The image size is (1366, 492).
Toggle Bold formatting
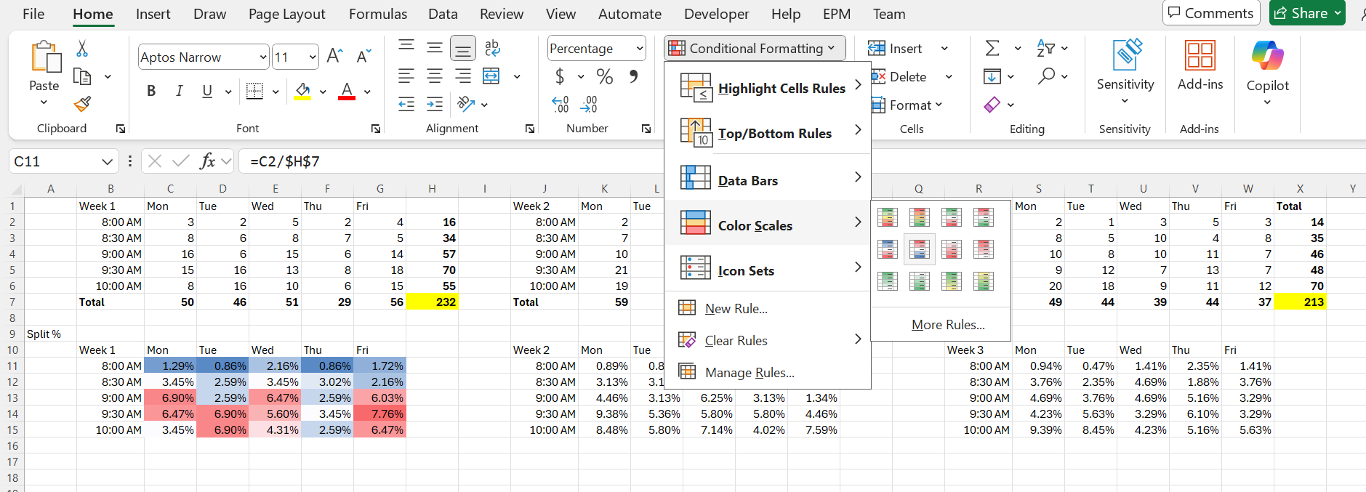click(x=151, y=91)
